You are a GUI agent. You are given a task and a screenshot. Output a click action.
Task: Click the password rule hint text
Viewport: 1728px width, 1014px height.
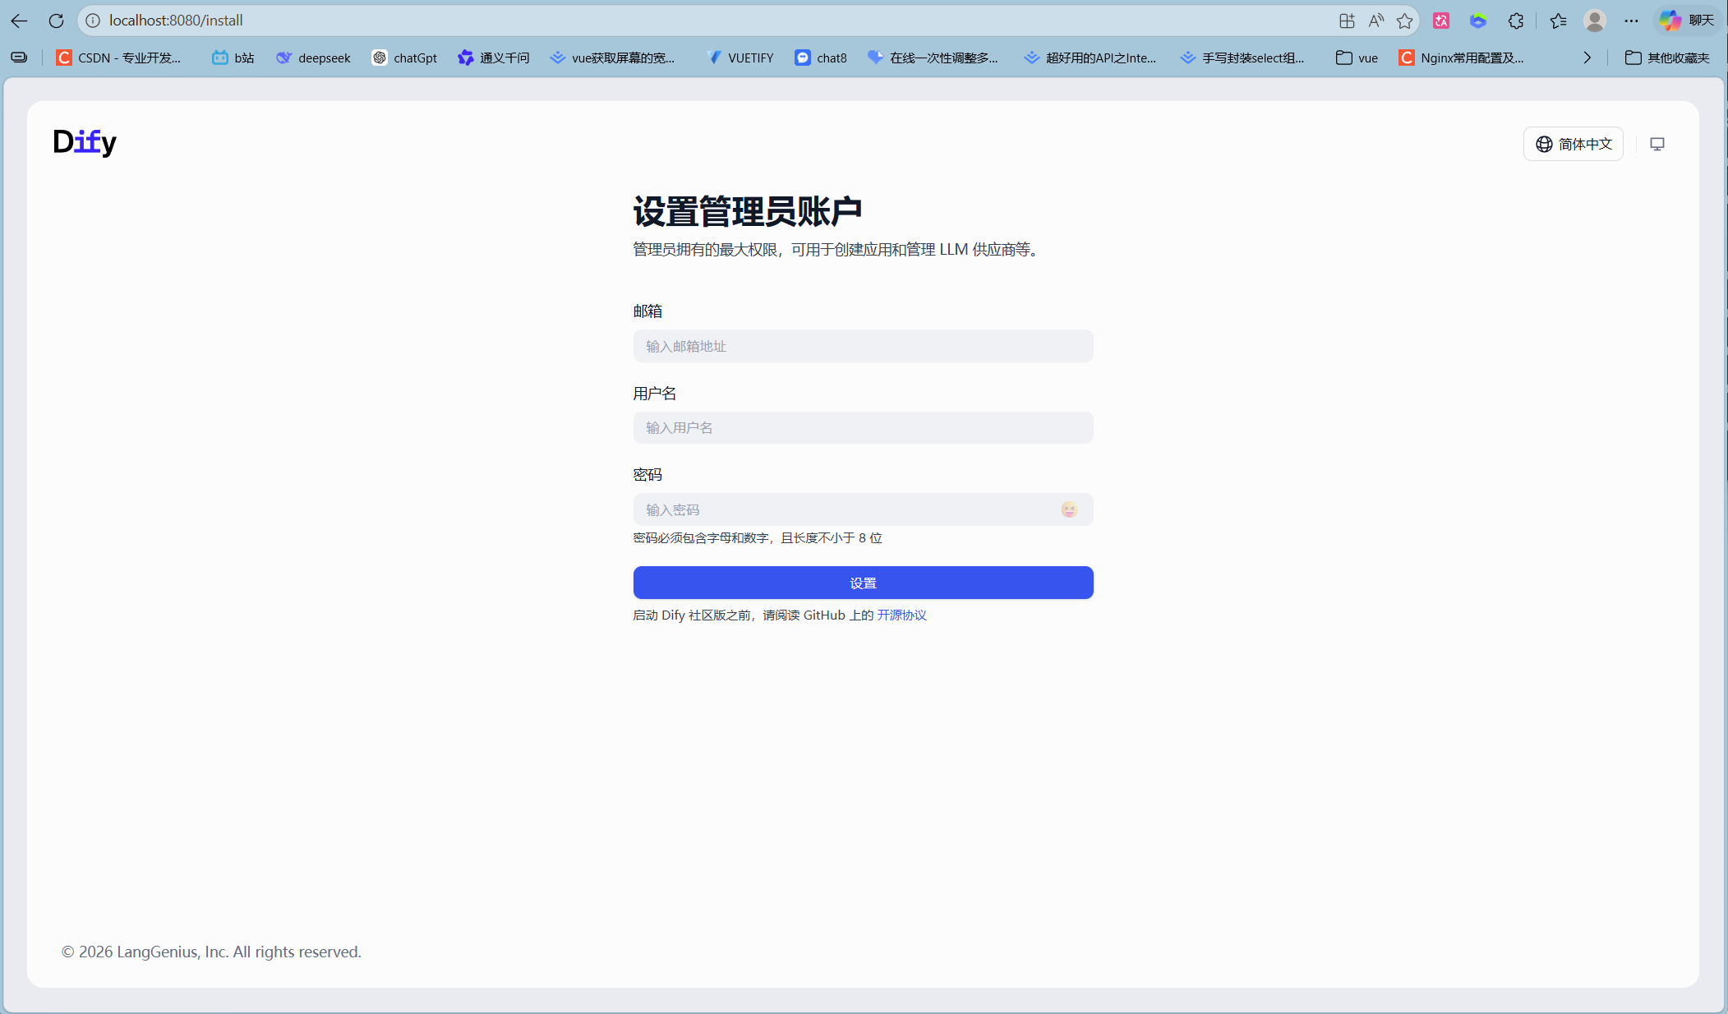click(758, 538)
